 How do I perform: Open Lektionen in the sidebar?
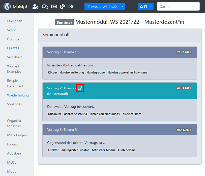(x=15, y=21)
